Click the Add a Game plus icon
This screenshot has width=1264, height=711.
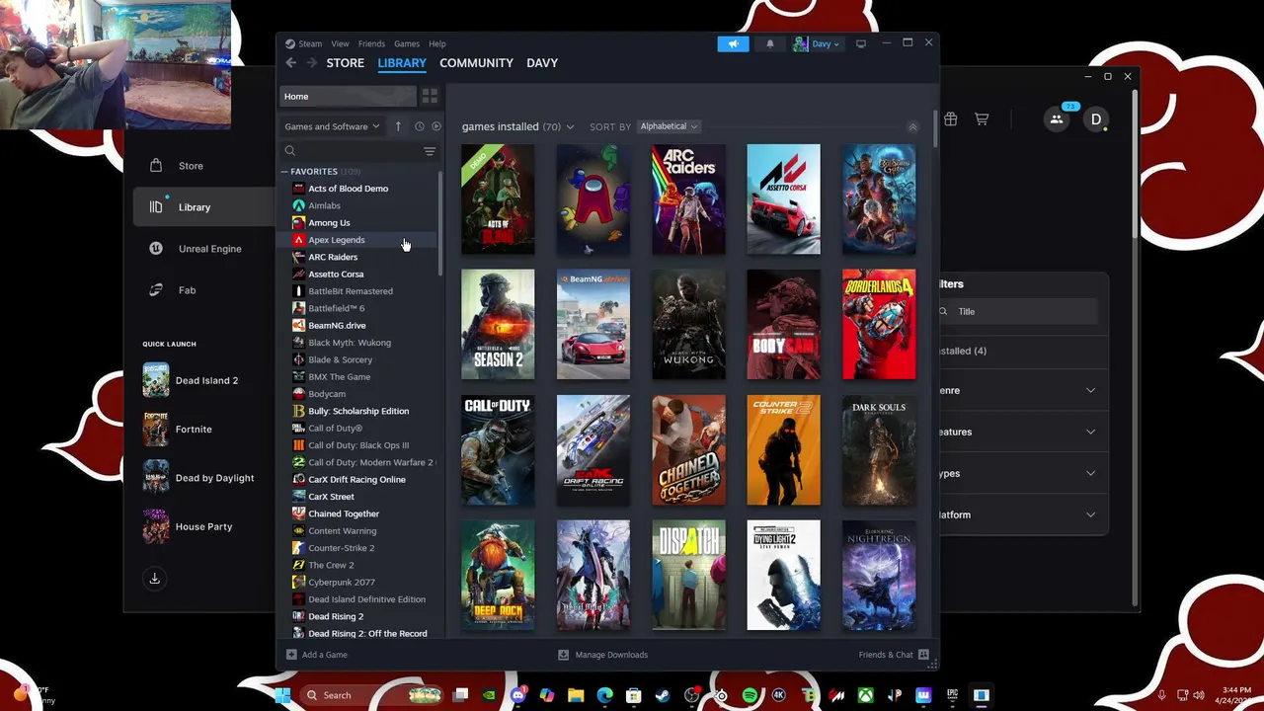coord(291,655)
